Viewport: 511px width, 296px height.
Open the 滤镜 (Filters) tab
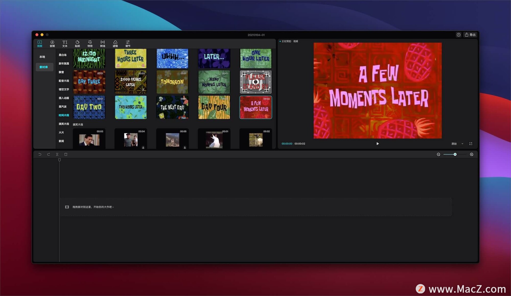tap(115, 44)
